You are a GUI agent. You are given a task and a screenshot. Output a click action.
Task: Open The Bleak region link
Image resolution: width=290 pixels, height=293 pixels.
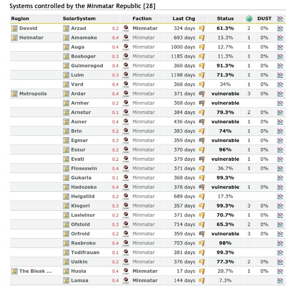35,271
